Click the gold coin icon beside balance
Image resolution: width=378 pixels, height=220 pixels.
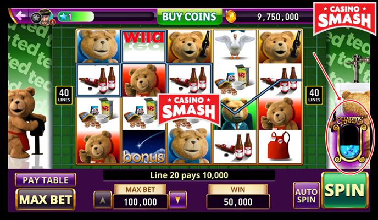pyautogui.click(x=231, y=17)
